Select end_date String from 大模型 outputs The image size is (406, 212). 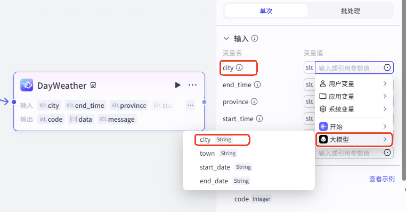click(x=249, y=181)
